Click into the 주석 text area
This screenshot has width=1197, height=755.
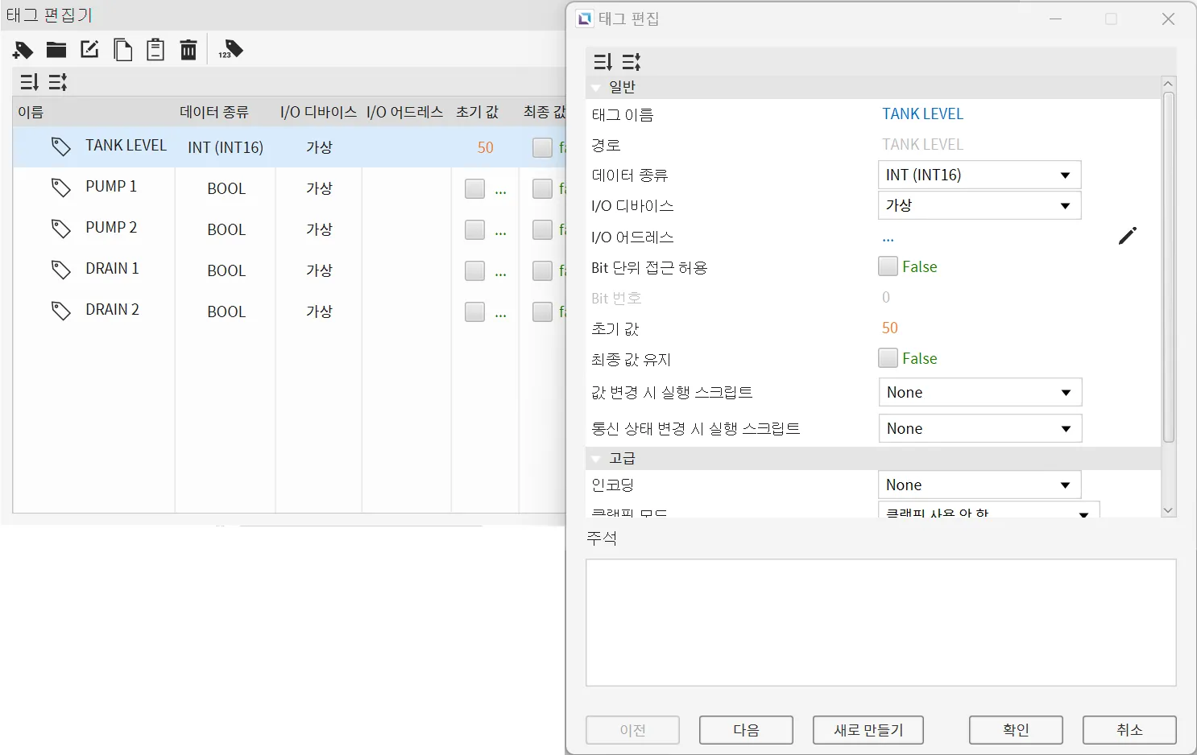coord(880,622)
